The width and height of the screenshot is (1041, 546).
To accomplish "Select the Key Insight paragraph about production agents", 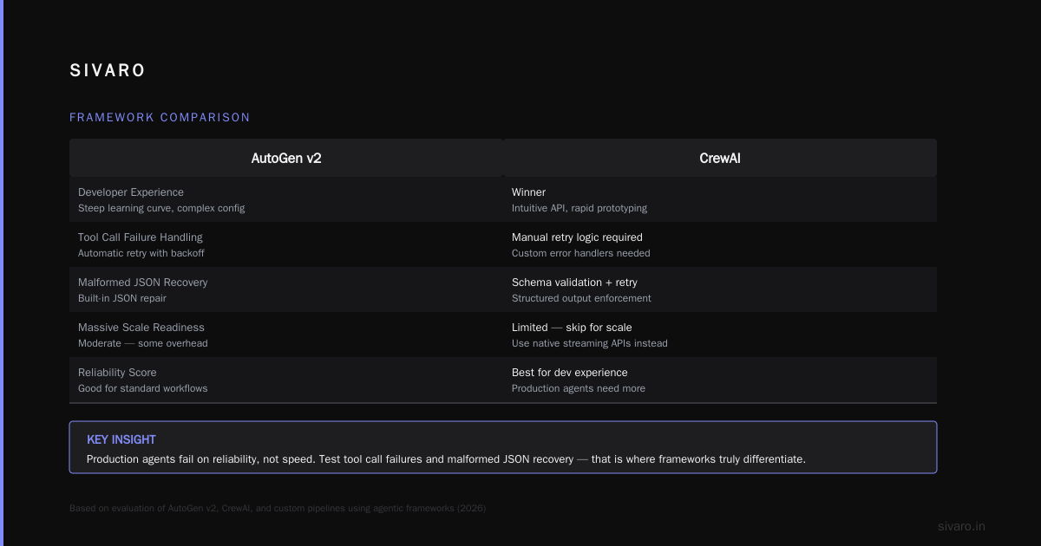I will tap(446, 459).
